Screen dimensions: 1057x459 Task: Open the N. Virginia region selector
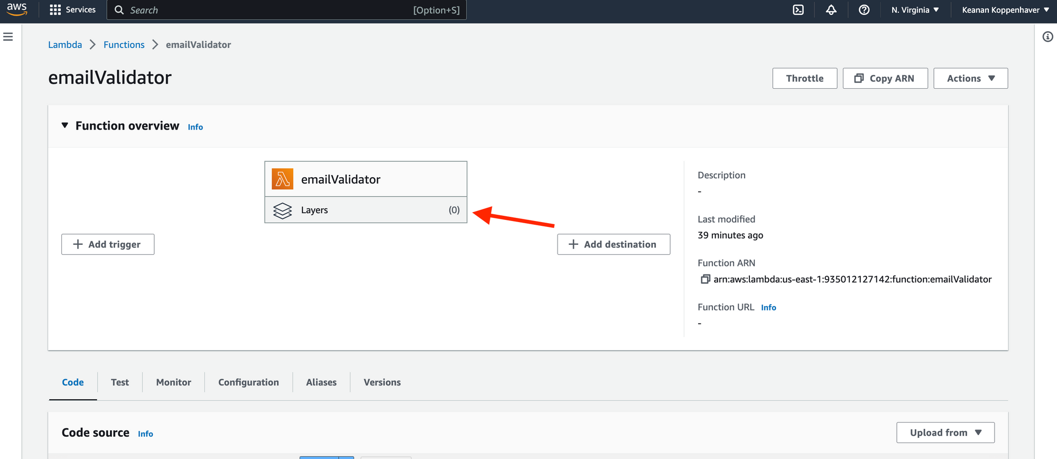tap(915, 10)
